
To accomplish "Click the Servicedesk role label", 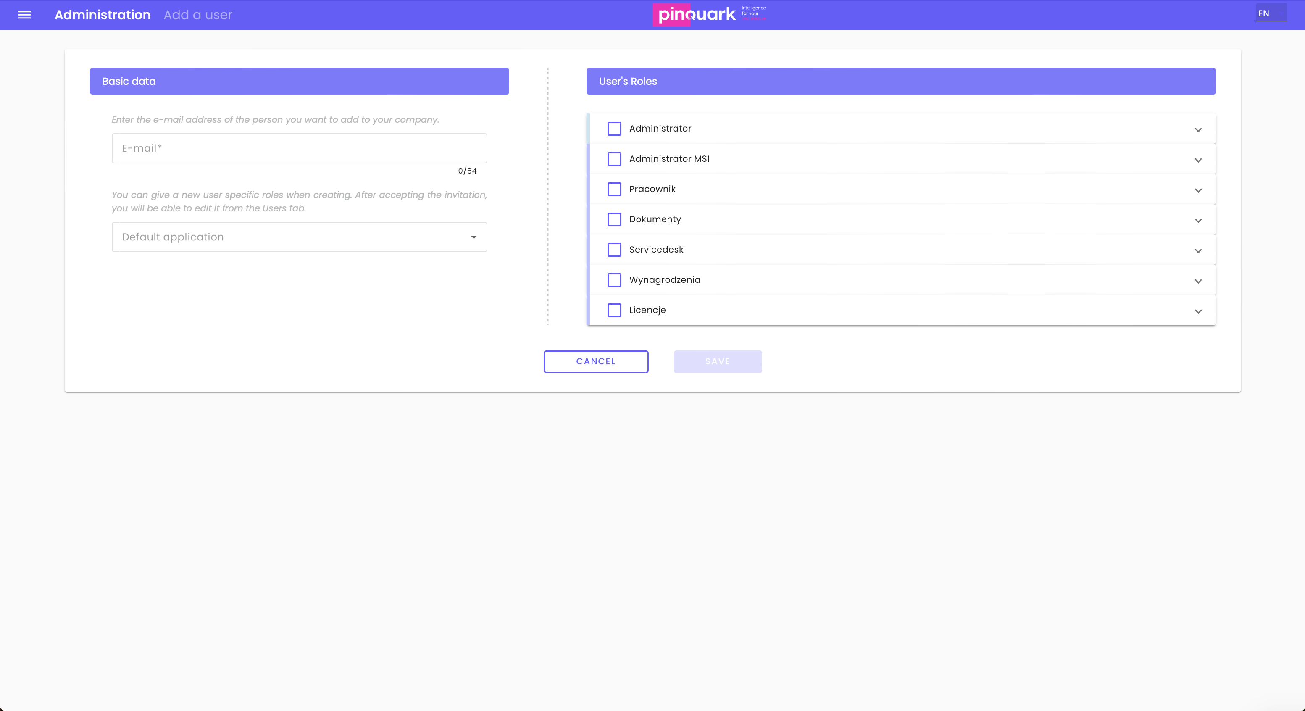I will (x=656, y=249).
